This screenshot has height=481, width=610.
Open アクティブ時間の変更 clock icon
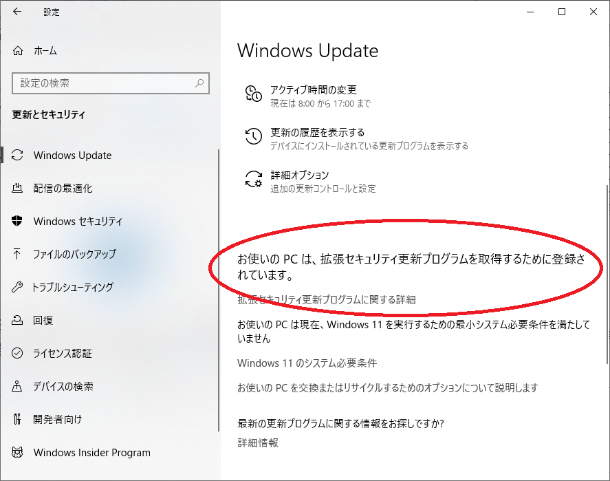[x=253, y=94]
